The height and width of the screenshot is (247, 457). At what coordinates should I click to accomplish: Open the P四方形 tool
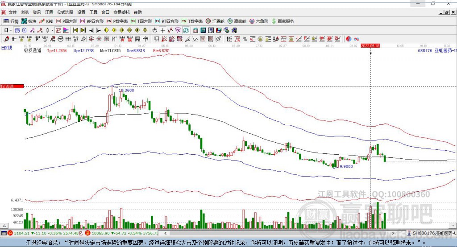pyautogui.click(x=66, y=21)
